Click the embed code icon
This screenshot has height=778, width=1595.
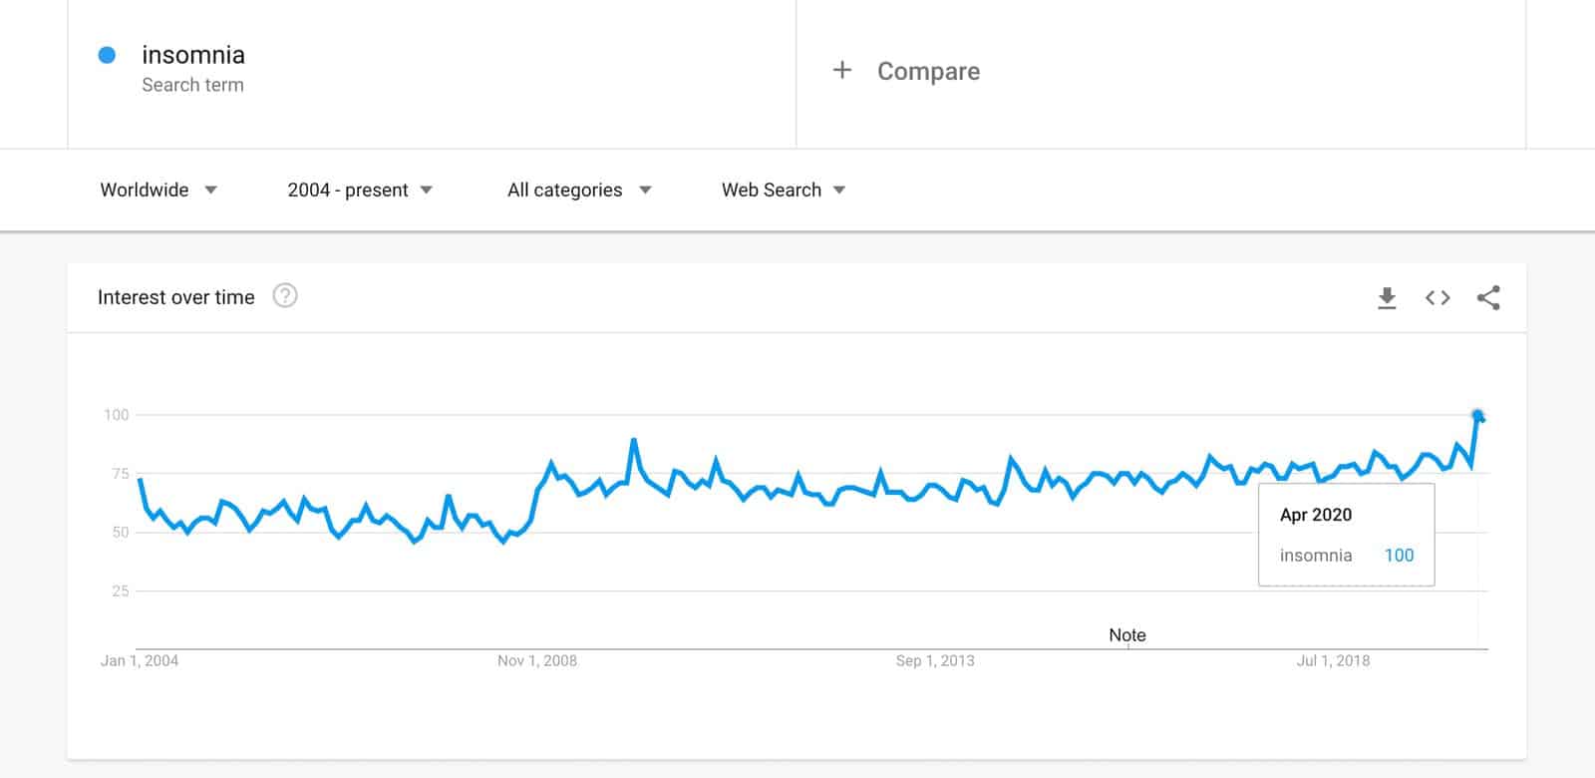(x=1437, y=297)
